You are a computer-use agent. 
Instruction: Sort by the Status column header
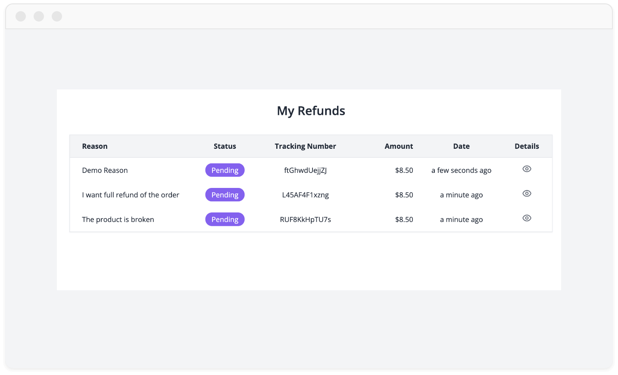[x=225, y=146]
